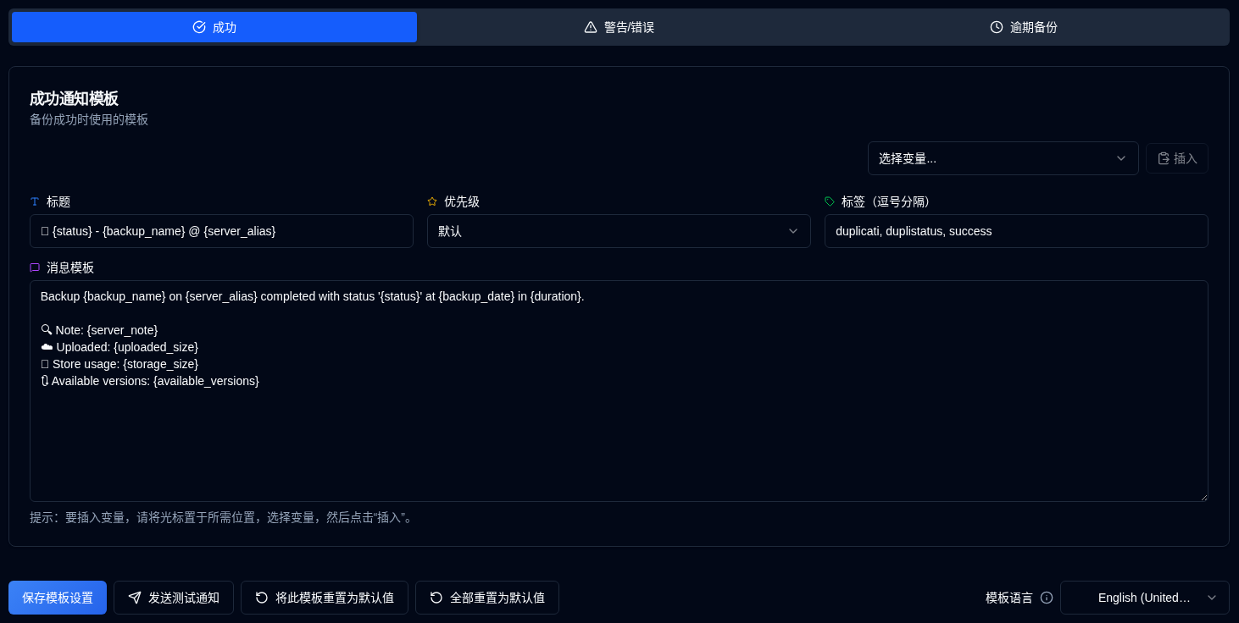The image size is (1239, 623).
Task: Click 全部重置为默认值 button
Action: (487, 598)
